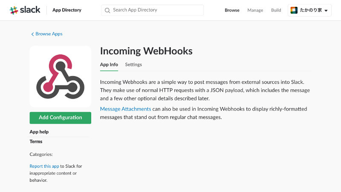Open the workspace dropdown arrow
This screenshot has height=192, width=341.
326,10
